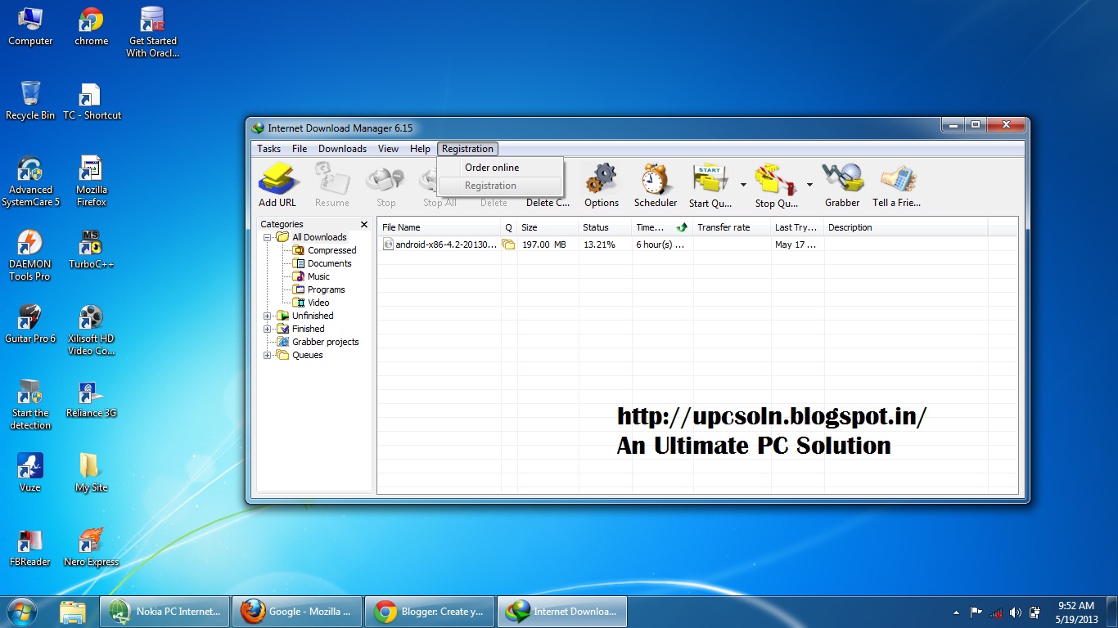Choose Order online from Registration menu

492,167
